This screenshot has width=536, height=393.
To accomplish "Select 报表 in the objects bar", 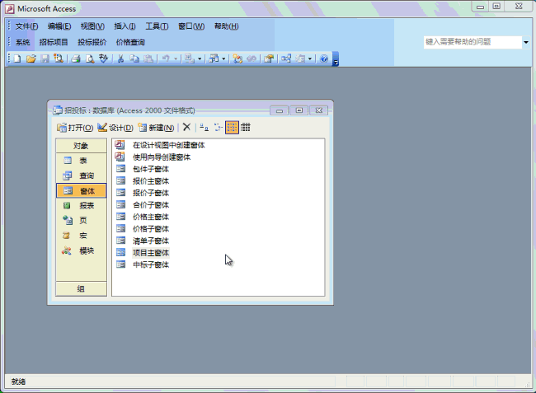I will tap(81, 205).
